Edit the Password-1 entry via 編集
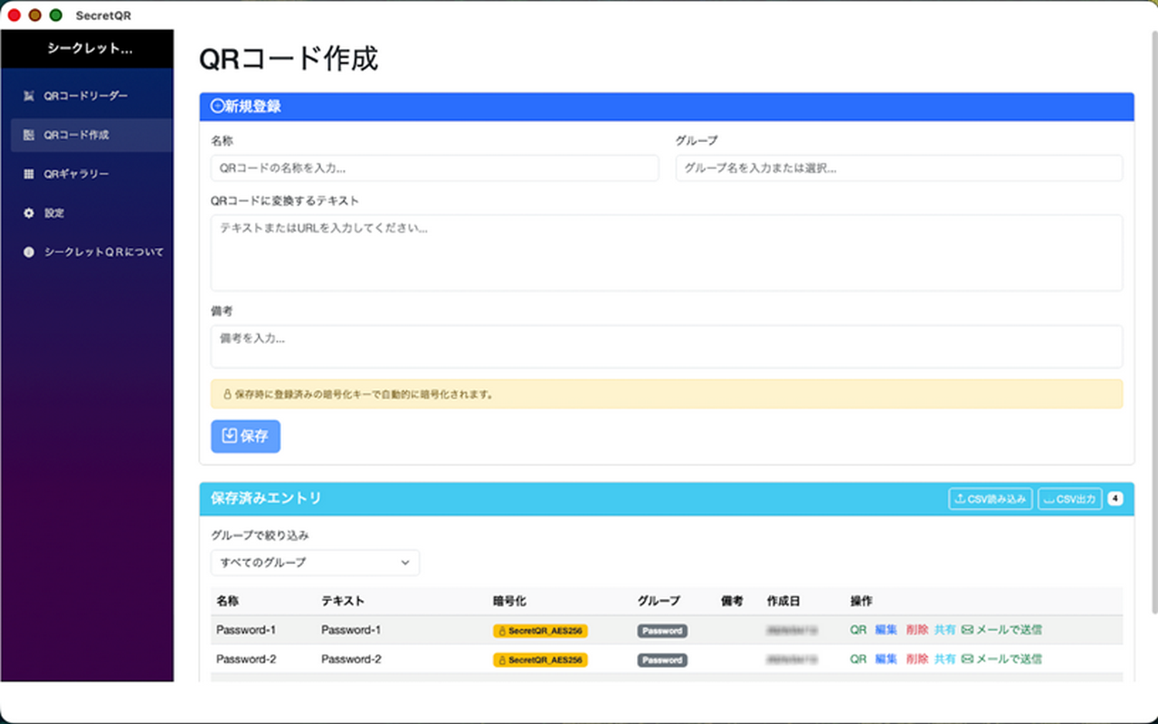 [x=886, y=630]
